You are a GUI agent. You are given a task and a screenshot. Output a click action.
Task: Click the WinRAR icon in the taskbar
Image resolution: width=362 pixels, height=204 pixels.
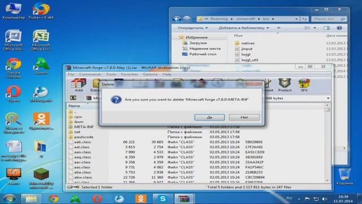coord(184,199)
